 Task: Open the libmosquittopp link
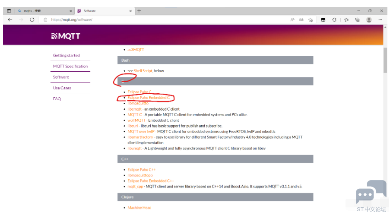click(140, 175)
